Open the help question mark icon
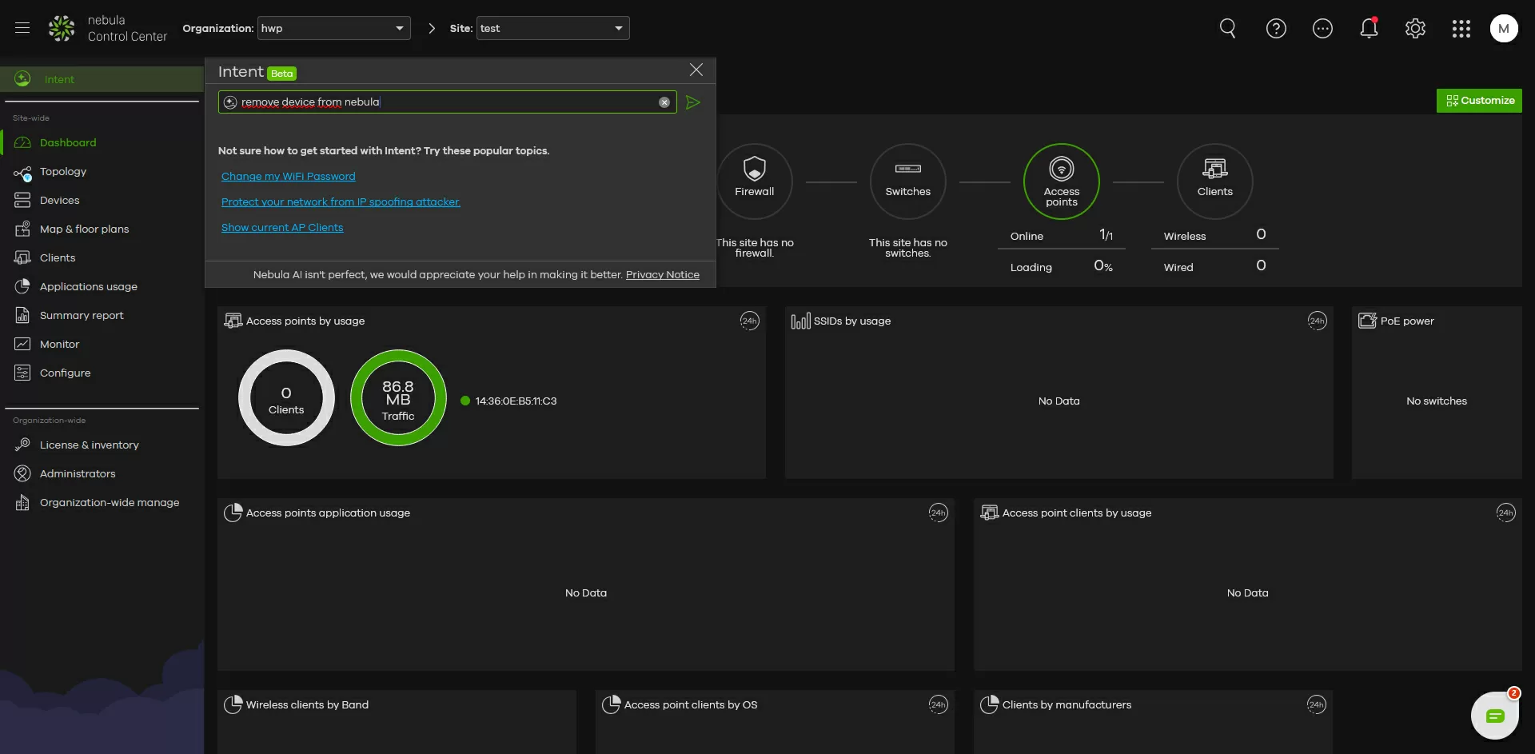This screenshot has width=1535, height=754. [x=1276, y=29]
